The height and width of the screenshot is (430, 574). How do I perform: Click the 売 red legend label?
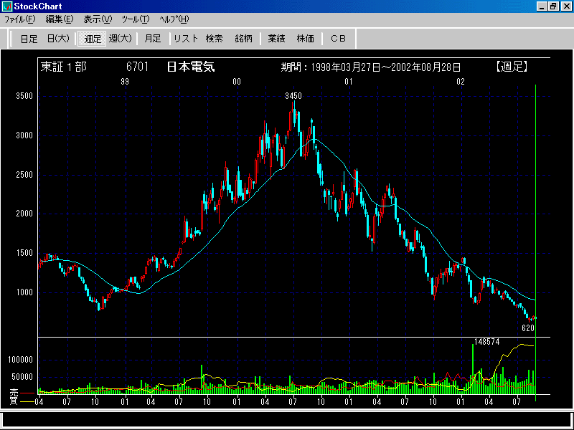click(x=13, y=392)
